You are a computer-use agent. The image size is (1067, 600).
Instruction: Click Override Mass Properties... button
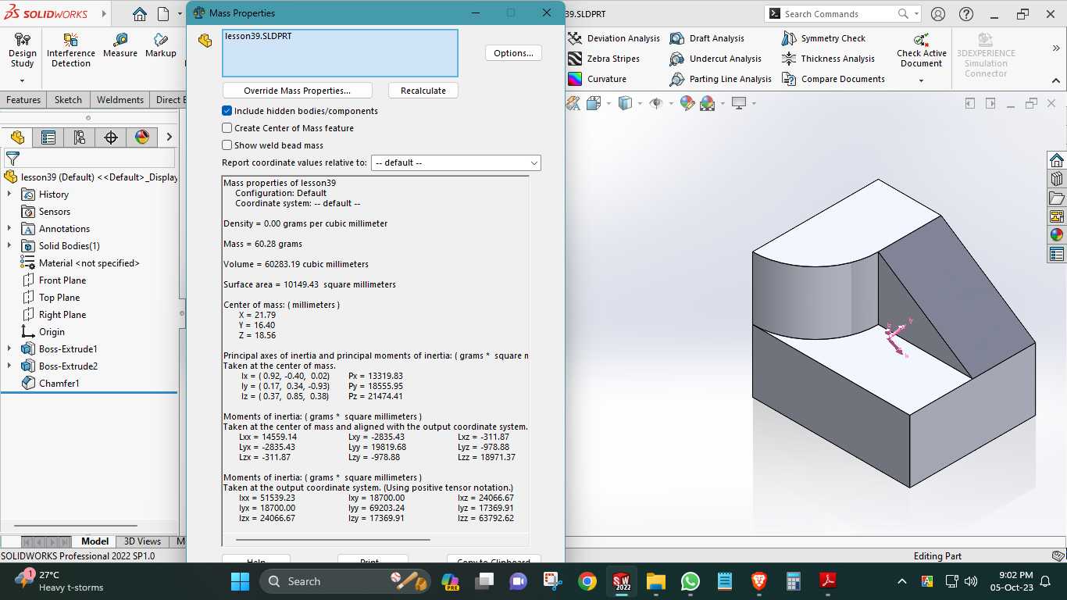tap(297, 91)
